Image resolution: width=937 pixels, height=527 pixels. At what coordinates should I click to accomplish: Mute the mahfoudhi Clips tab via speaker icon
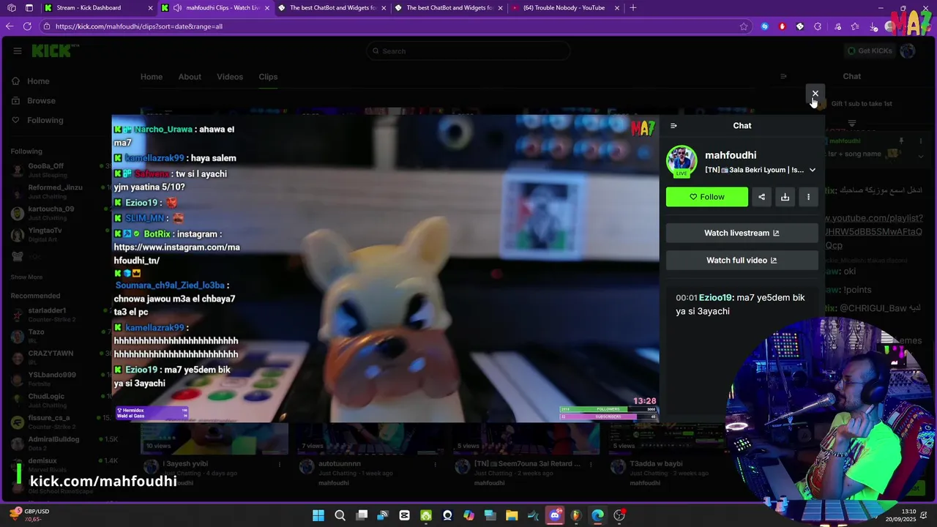pyautogui.click(x=177, y=8)
